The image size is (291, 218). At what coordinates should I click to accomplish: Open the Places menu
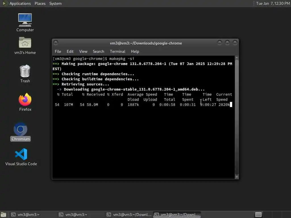[40, 3]
